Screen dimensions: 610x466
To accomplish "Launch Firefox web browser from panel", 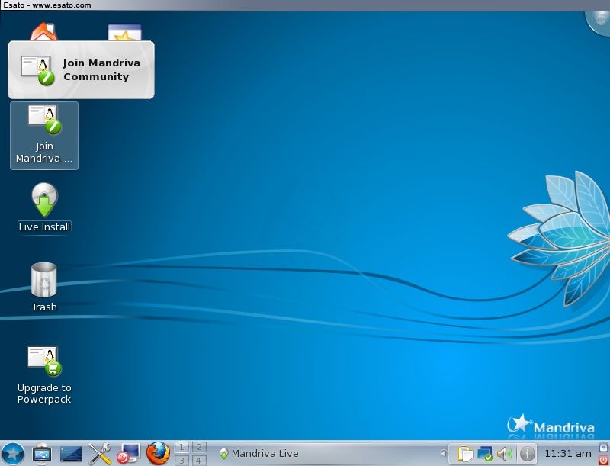I will pyautogui.click(x=158, y=453).
